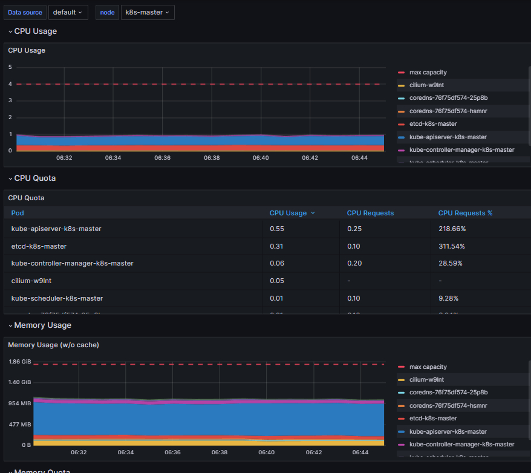Open the k8s-master node selector dropdown
This screenshot has height=473, width=531.
[x=147, y=12]
